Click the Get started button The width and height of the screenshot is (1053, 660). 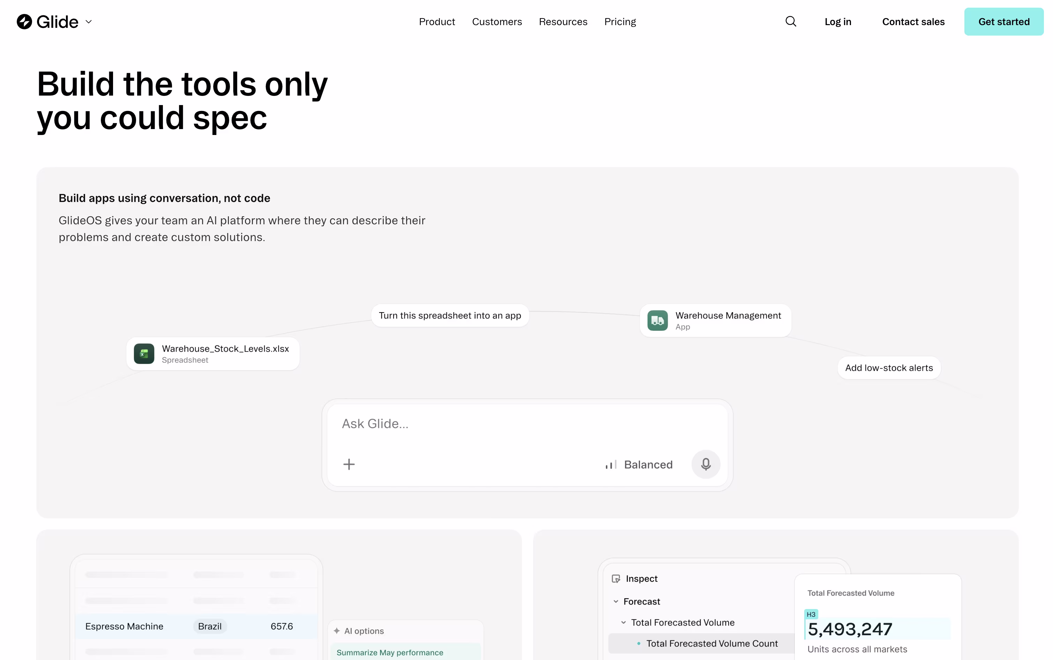pyautogui.click(x=1003, y=22)
